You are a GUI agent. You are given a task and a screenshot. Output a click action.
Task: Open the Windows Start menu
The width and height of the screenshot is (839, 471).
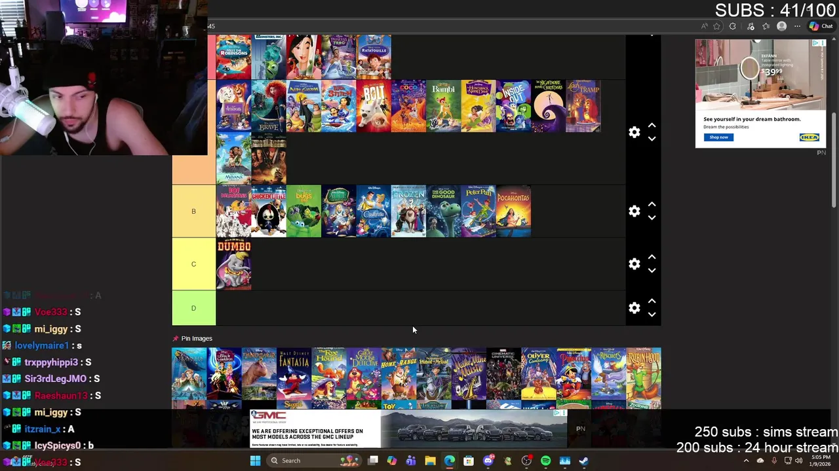[x=255, y=461]
